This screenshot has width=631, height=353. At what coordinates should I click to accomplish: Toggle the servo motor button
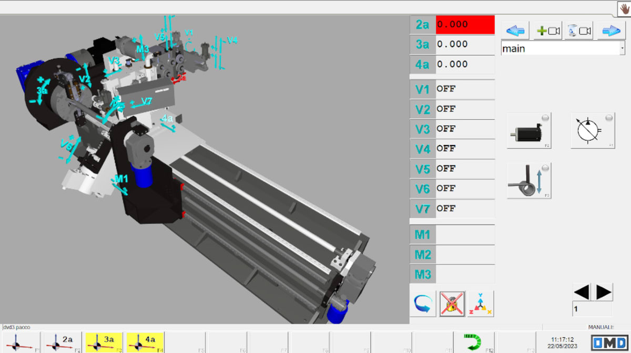click(x=529, y=130)
